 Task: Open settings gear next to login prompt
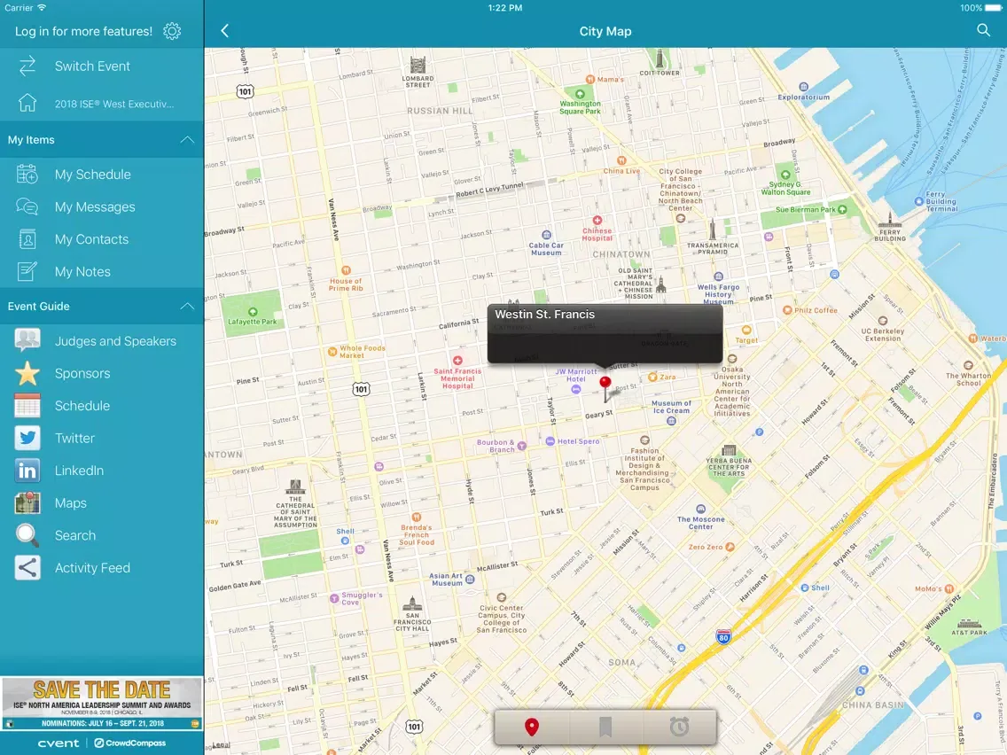tap(172, 31)
